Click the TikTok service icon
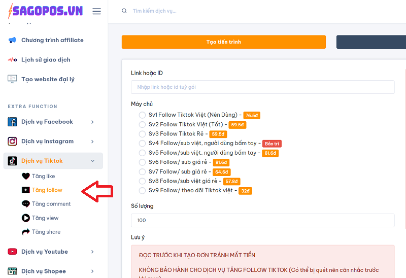406x278 pixels. tap(12, 161)
